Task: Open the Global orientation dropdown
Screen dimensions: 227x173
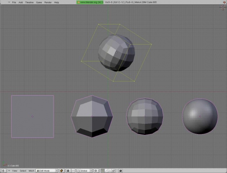Action: coord(86,171)
